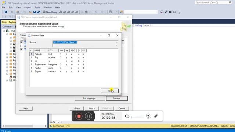
Task: Click New Query in the toolbar
Action: point(50,12)
